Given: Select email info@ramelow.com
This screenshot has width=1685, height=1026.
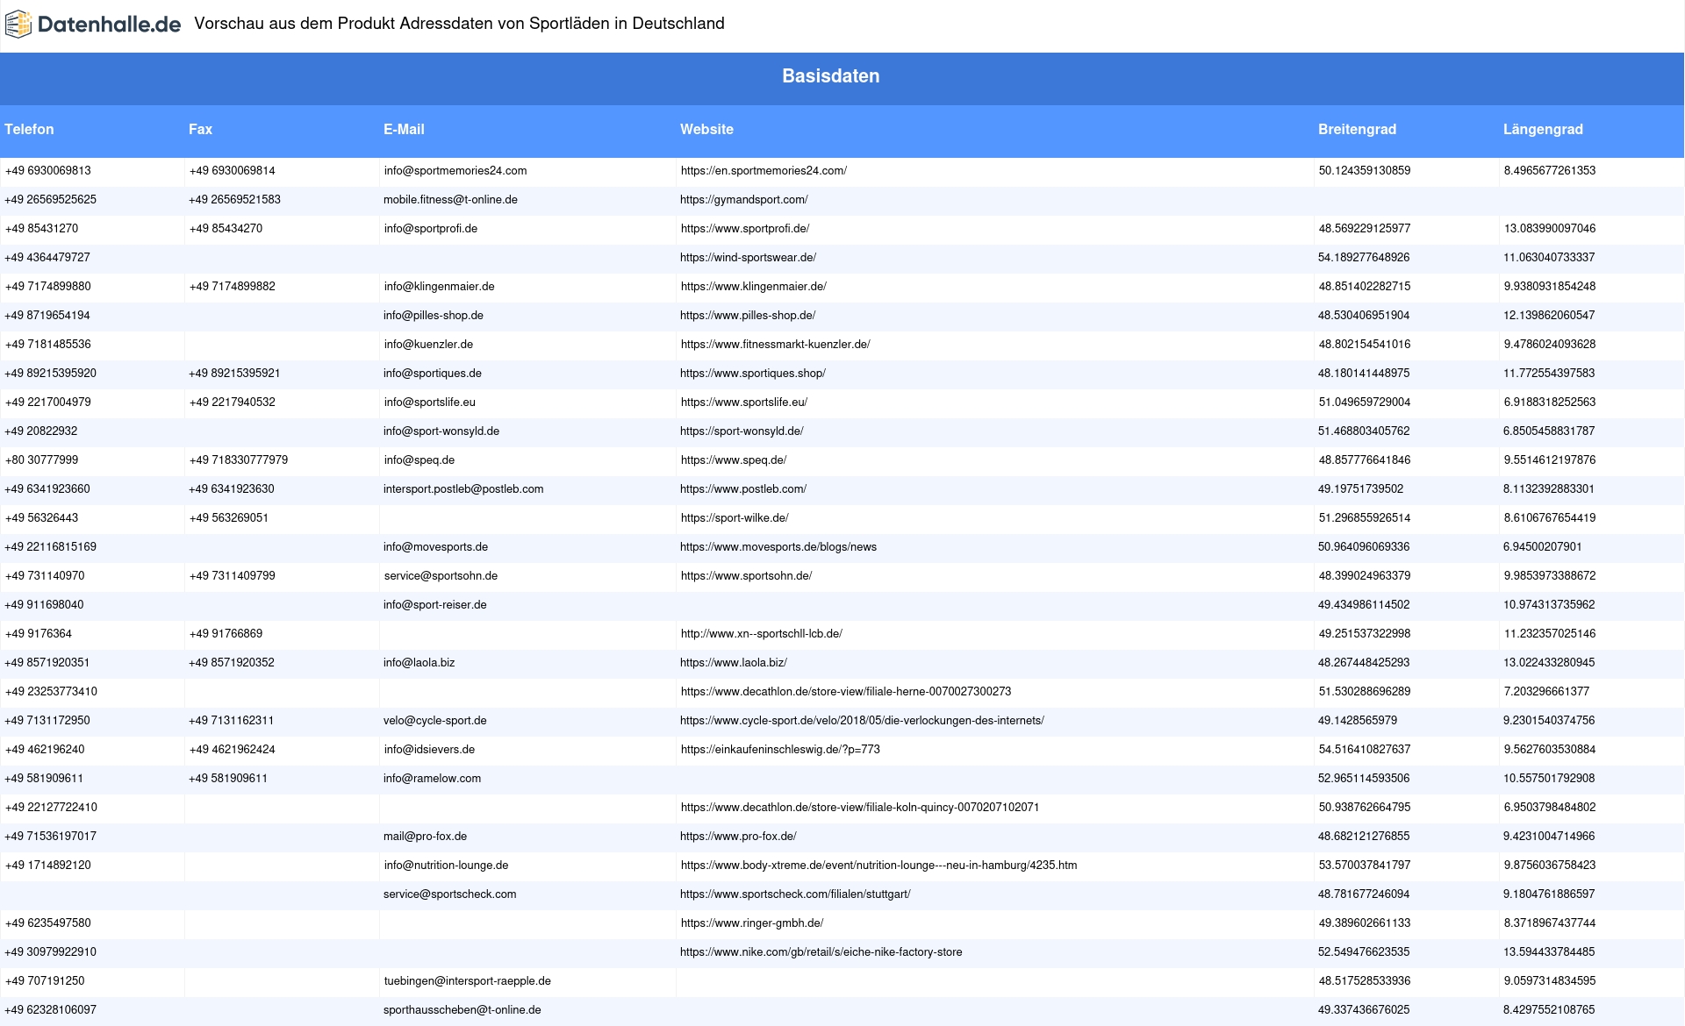Looking at the screenshot, I should [x=432, y=779].
